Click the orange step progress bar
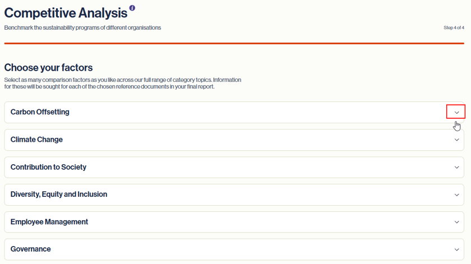 234,44
